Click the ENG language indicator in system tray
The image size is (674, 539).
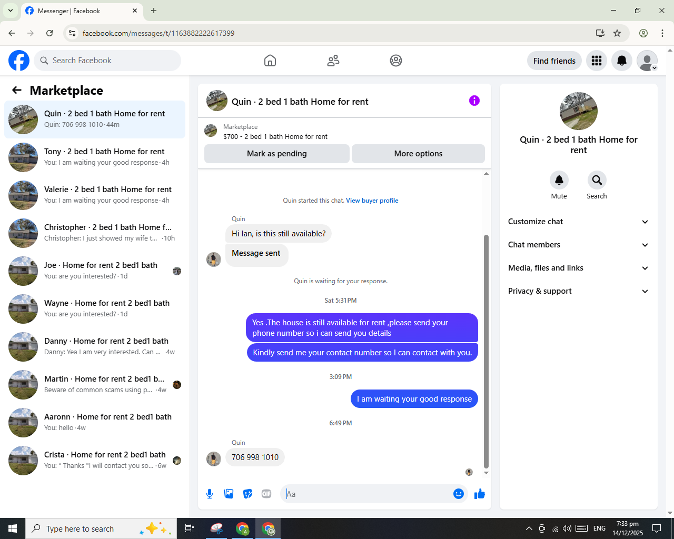point(599,528)
